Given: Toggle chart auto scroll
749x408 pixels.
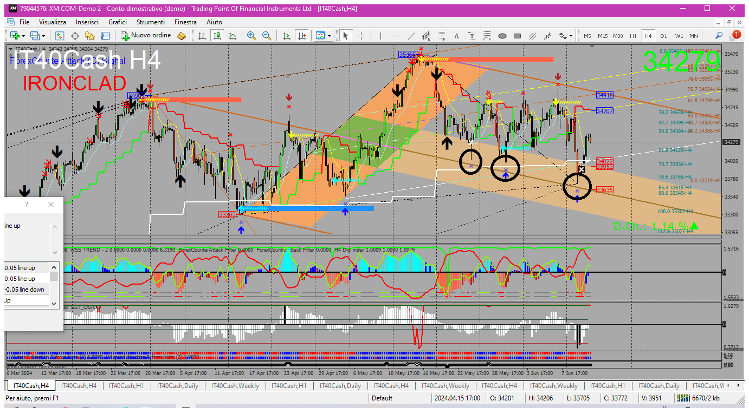Looking at the screenshot, I should [x=287, y=36].
